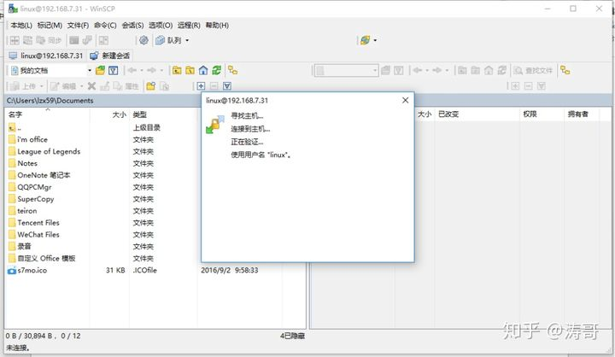Launch the PuTTY session icon

(87, 40)
